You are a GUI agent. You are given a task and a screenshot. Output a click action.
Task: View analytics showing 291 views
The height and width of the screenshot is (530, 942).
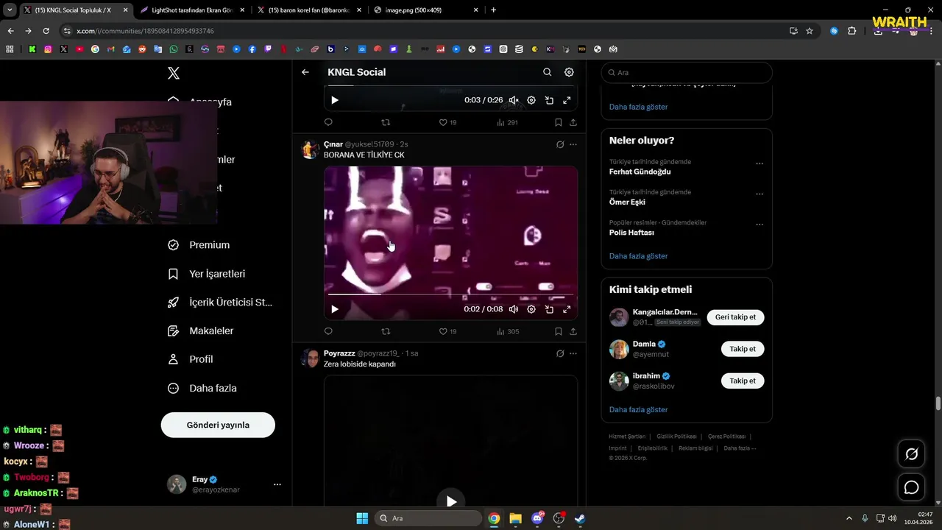click(x=508, y=122)
